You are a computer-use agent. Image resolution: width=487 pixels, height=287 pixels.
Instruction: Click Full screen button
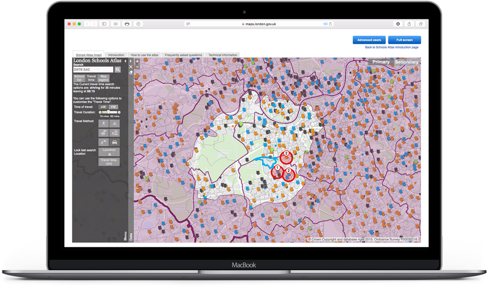pyautogui.click(x=404, y=40)
